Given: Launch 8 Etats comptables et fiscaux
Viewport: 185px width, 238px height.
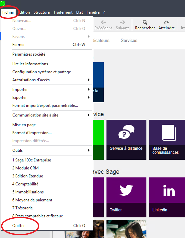Looking at the screenshot, I should 47,216.
